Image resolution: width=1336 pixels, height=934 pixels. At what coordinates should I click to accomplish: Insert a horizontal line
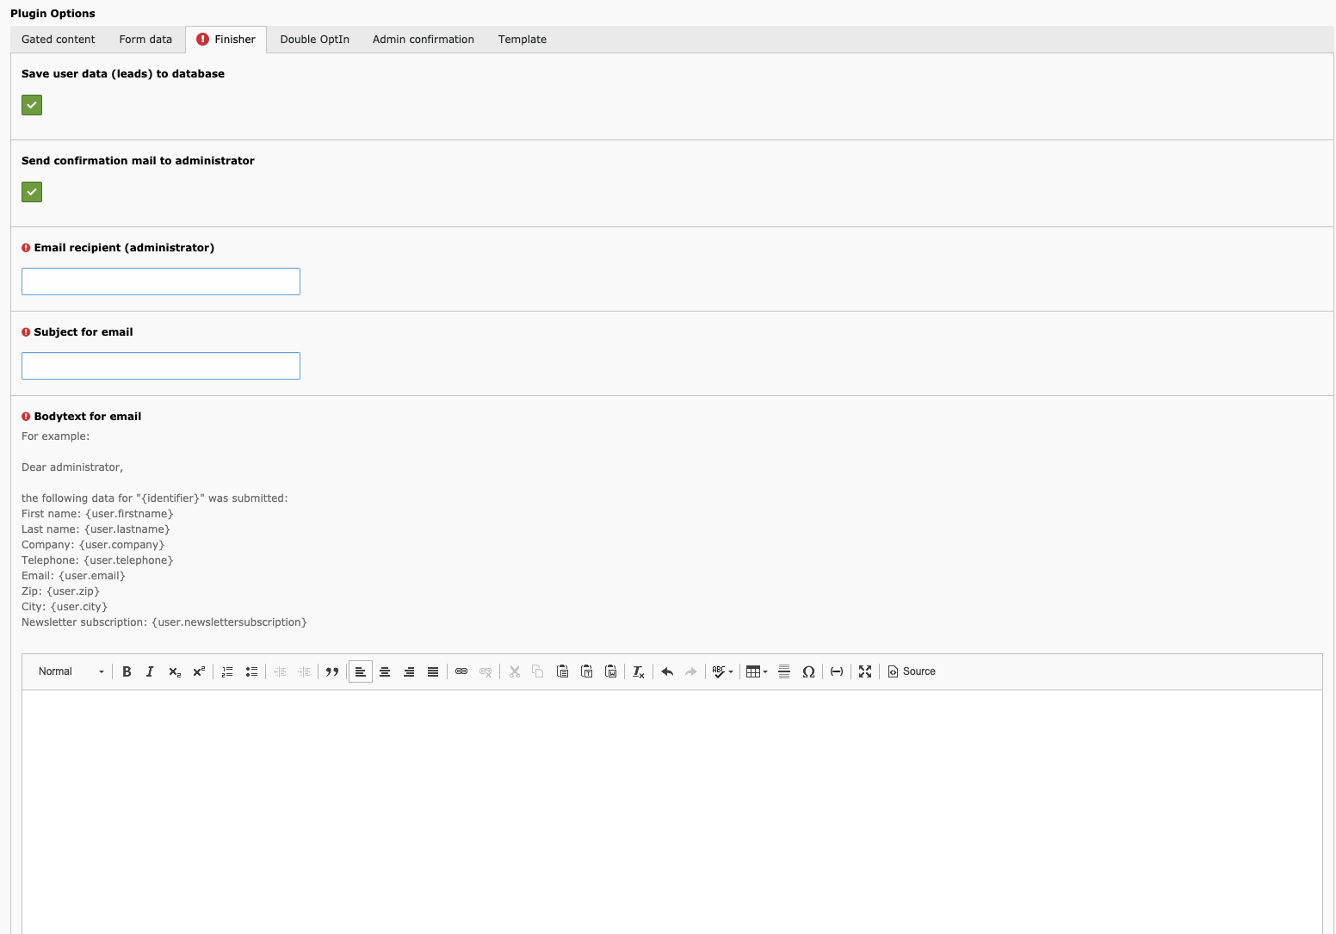(x=784, y=671)
